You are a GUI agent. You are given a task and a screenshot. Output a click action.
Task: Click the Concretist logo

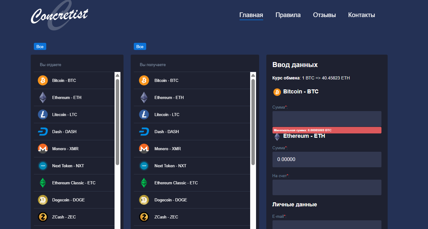point(60,16)
